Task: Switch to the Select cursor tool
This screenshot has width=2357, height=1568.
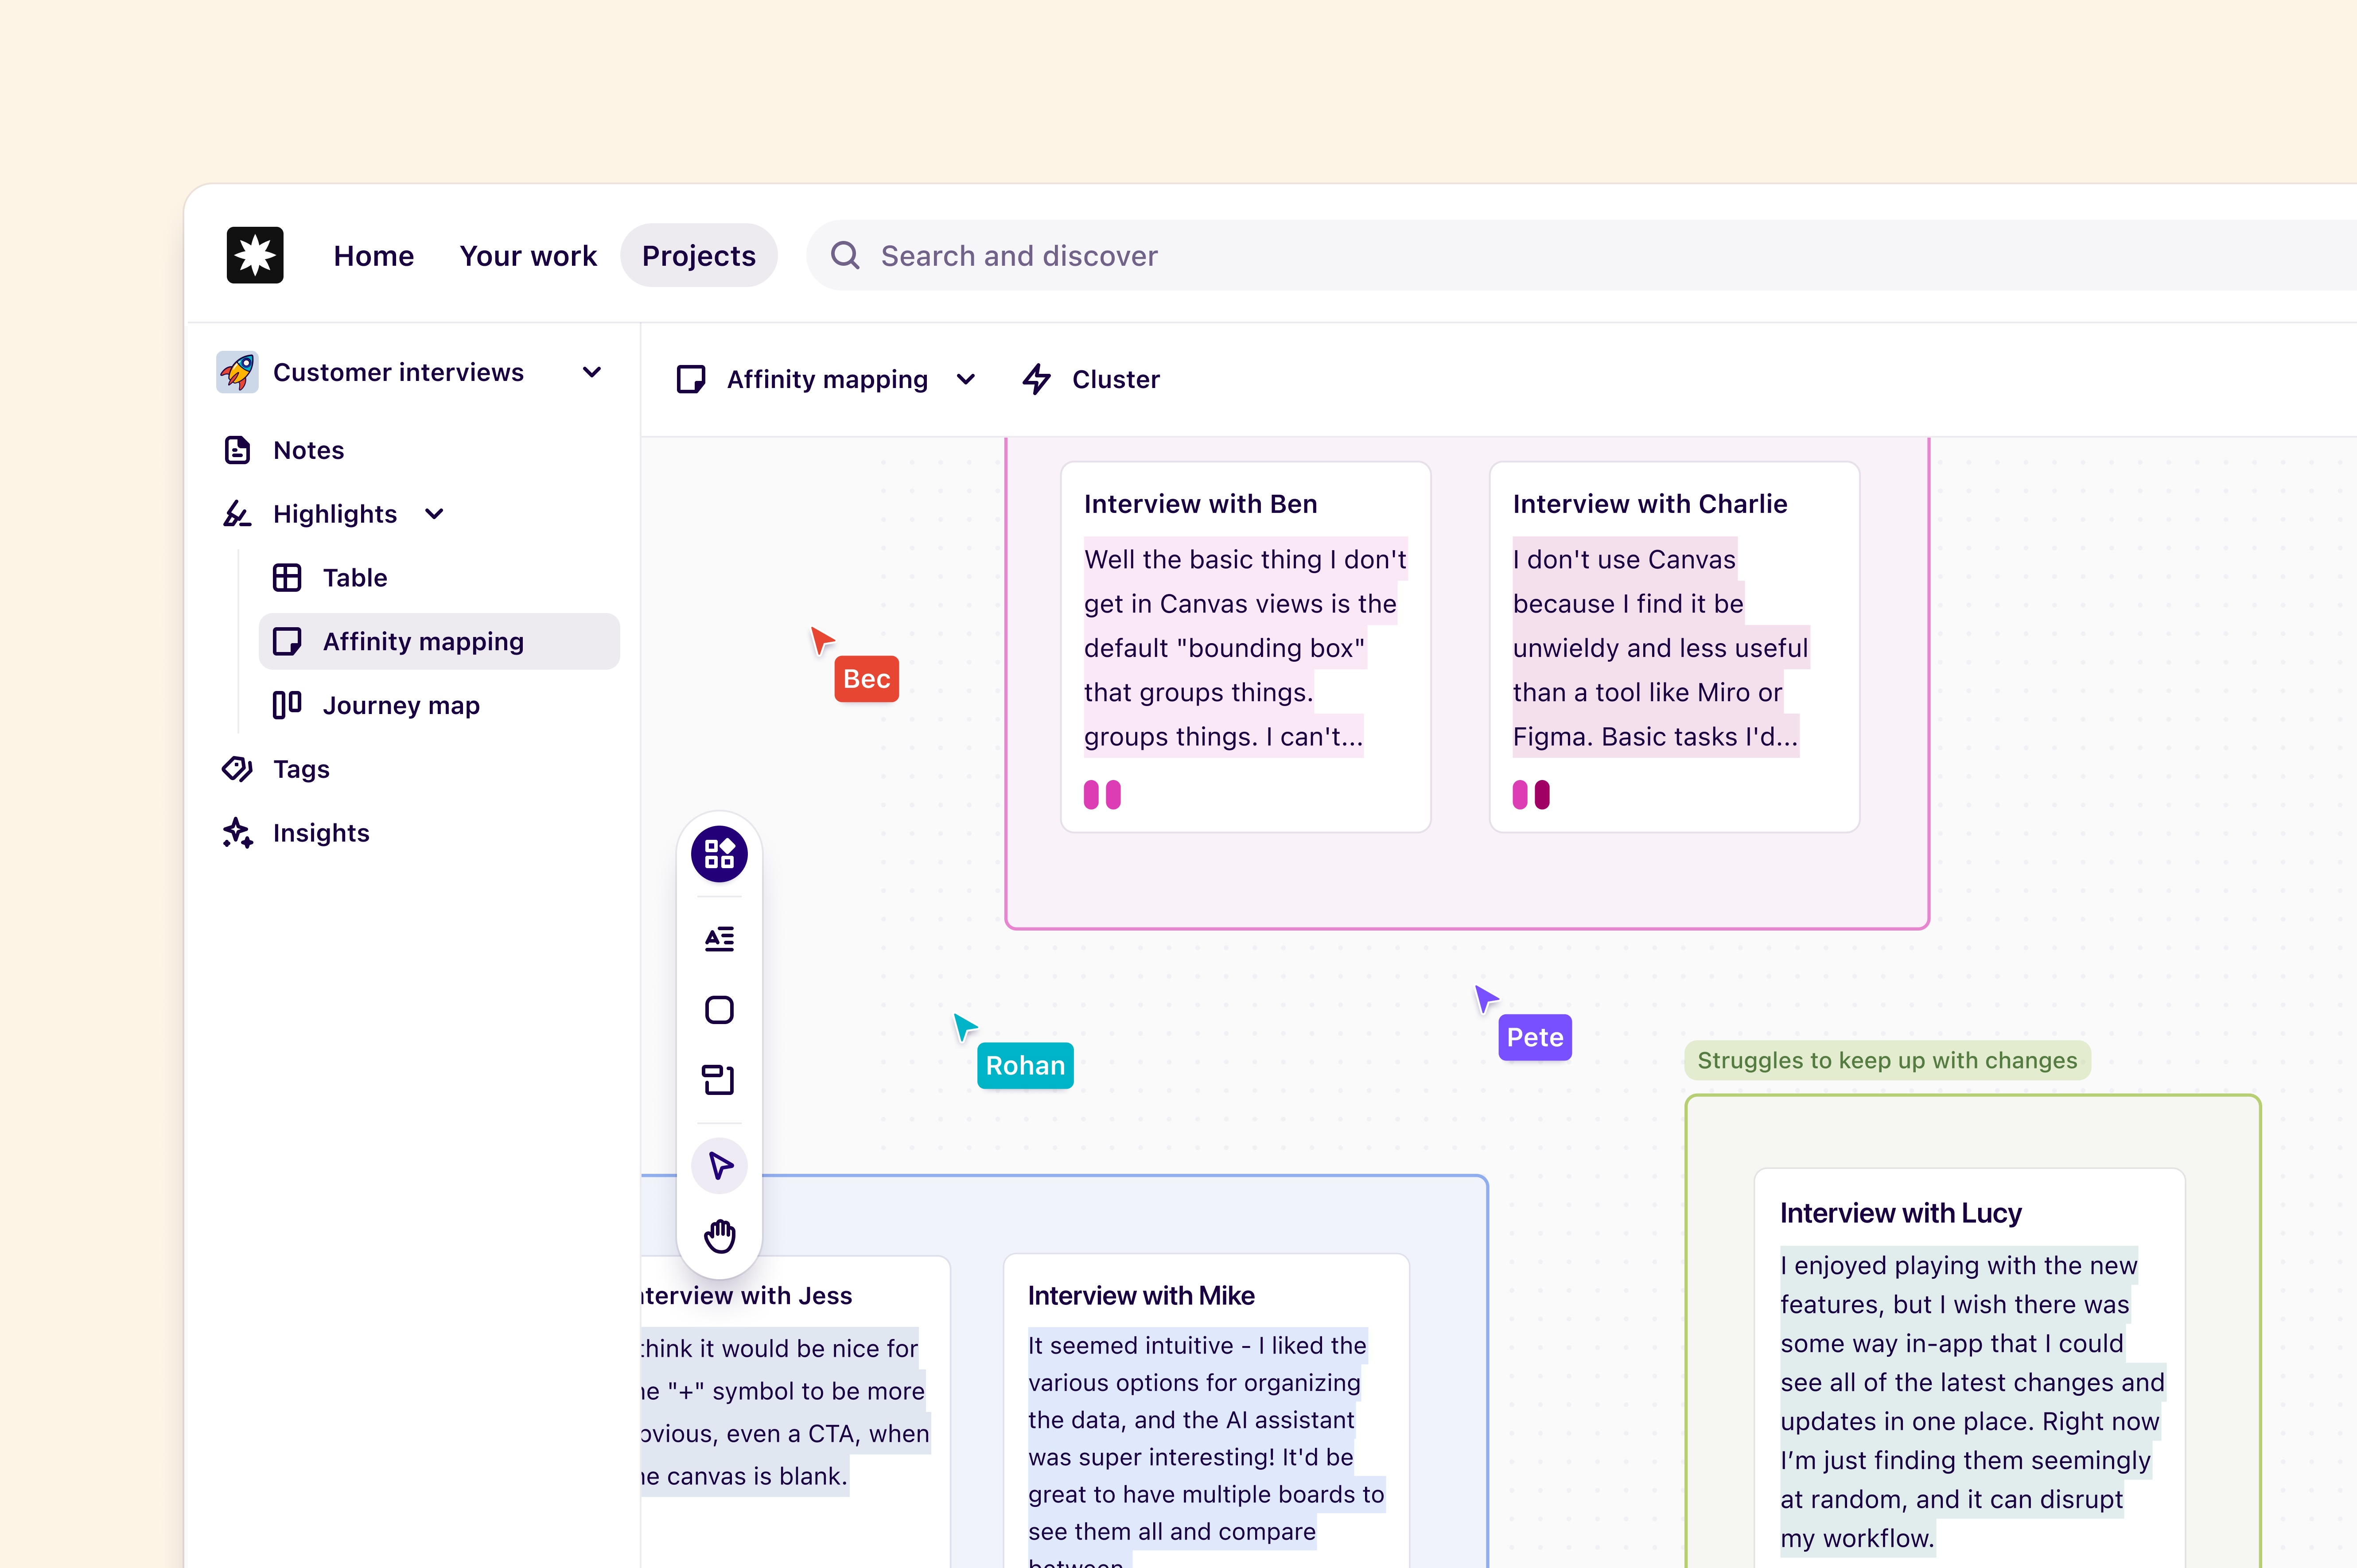Action: (719, 1164)
